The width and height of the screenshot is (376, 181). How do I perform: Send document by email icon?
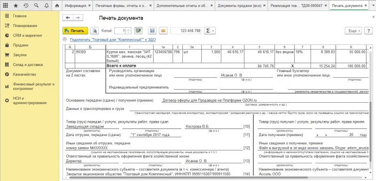pyautogui.click(x=163, y=30)
